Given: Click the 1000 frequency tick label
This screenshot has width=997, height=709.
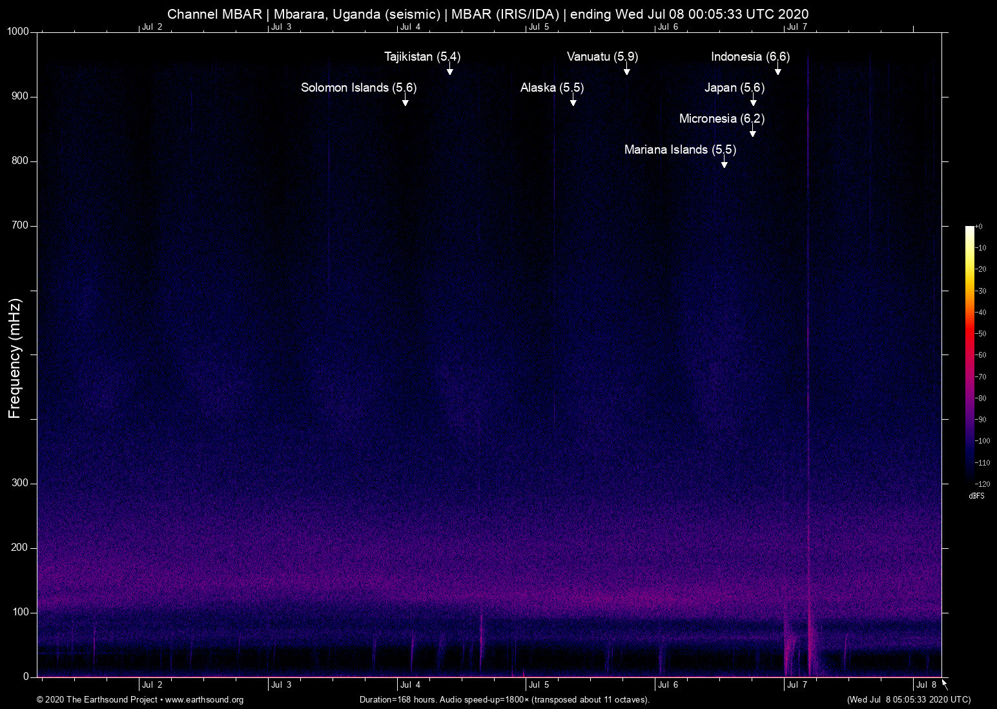Looking at the screenshot, I should click(18, 32).
